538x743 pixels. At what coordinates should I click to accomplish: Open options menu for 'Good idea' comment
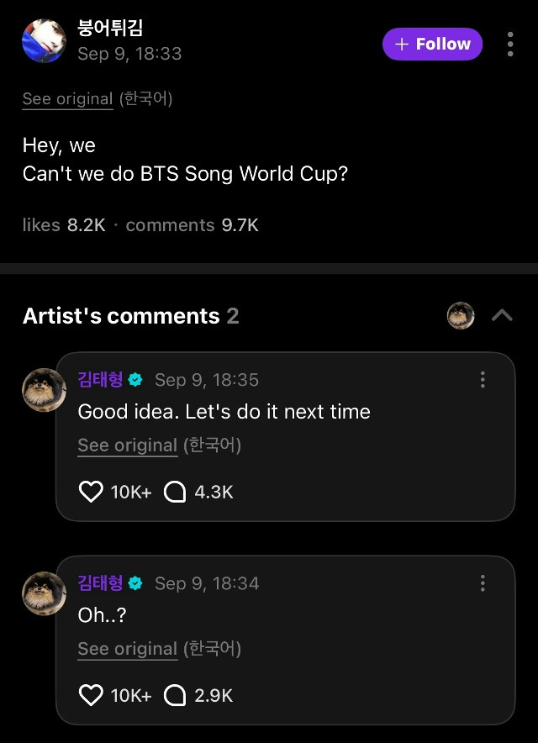(x=483, y=380)
